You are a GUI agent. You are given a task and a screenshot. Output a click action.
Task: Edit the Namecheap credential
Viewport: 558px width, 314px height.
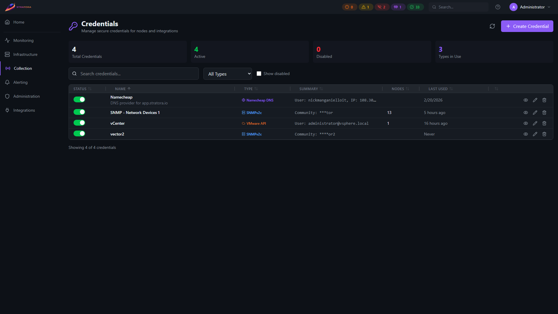(x=535, y=100)
